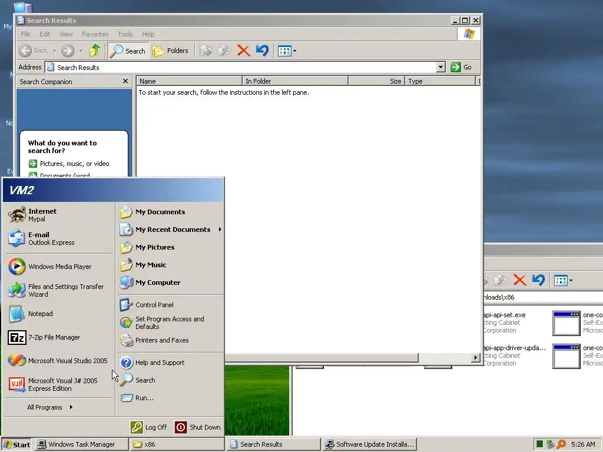
Task: Click Back toolbar button in Search Results
Action: (x=34, y=51)
